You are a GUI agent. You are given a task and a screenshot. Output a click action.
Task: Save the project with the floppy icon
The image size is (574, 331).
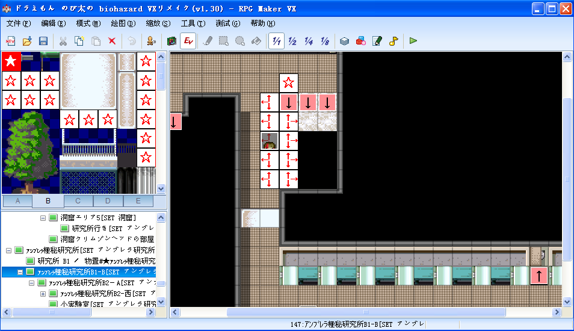click(43, 41)
